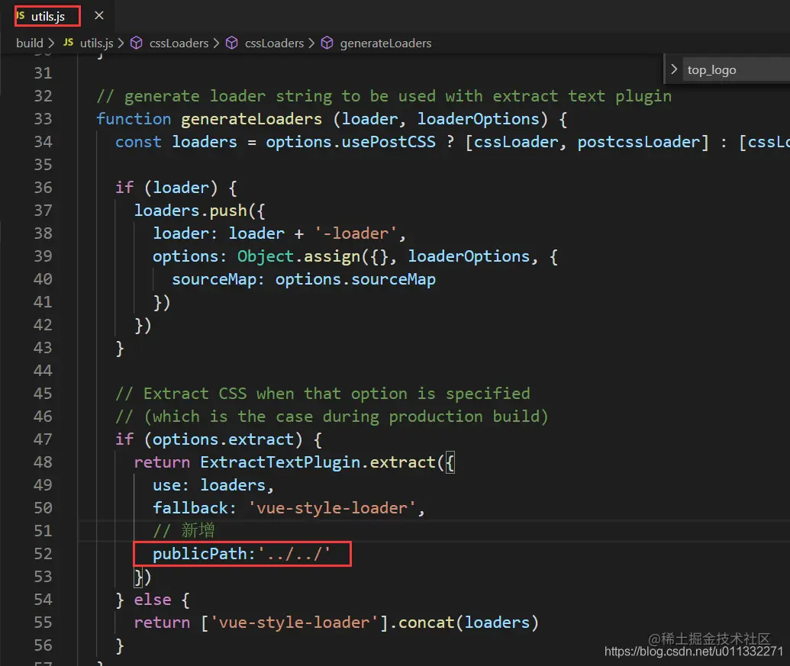
Task: Select the utils.js editor tab
Action: pyautogui.click(x=47, y=16)
